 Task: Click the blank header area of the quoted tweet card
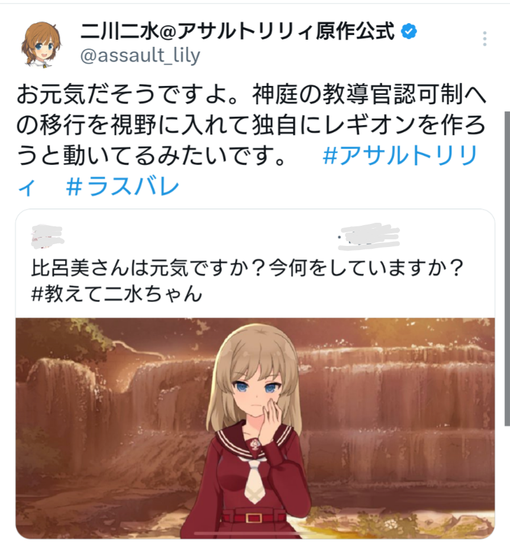click(201, 236)
